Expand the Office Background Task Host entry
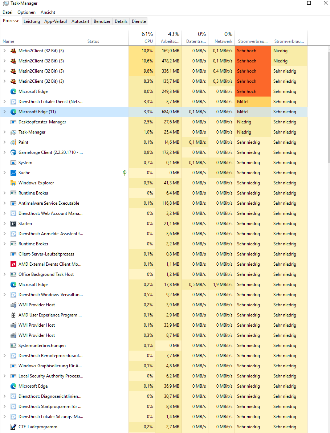The width and height of the screenshot is (330, 433). pyautogui.click(x=4, y=274)
